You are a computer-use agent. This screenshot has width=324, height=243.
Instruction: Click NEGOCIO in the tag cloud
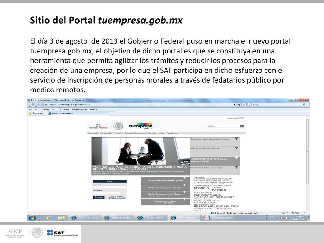coord(201,188)
